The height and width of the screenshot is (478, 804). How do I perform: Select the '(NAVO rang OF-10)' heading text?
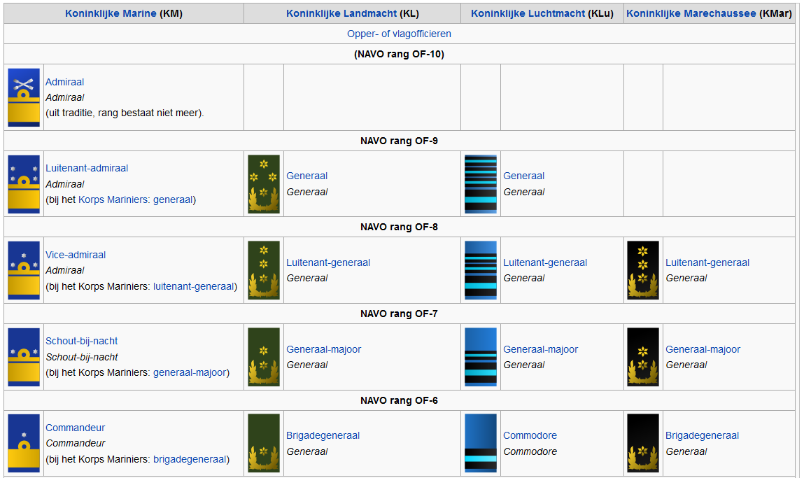tap(399, 55)
